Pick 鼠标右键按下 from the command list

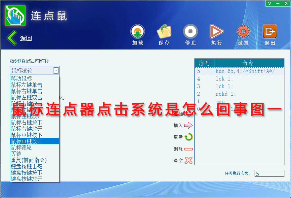click(35, 122)
